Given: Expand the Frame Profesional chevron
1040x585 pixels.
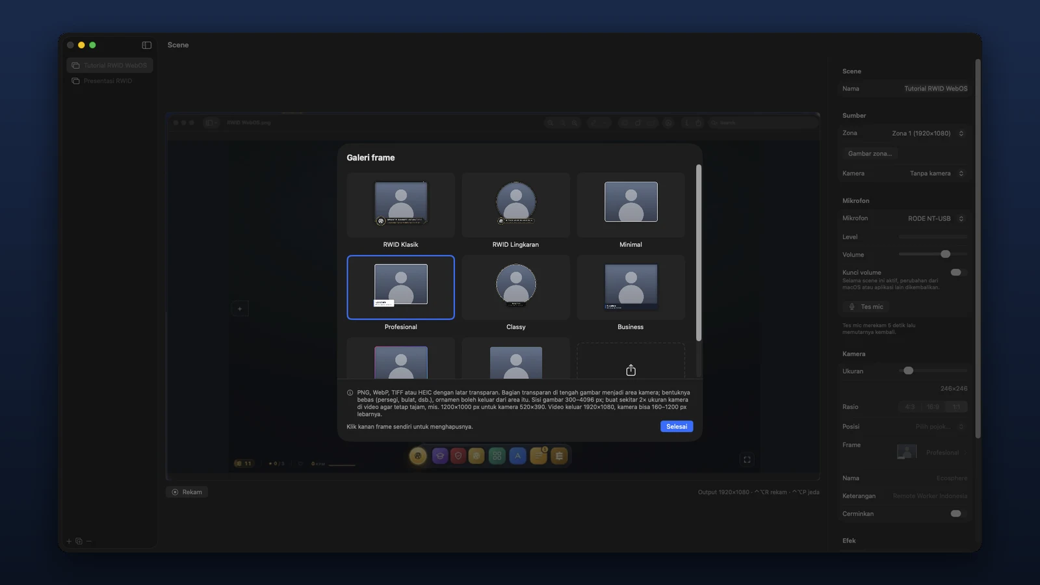Looking at the screenshot, I should point(965,452).
